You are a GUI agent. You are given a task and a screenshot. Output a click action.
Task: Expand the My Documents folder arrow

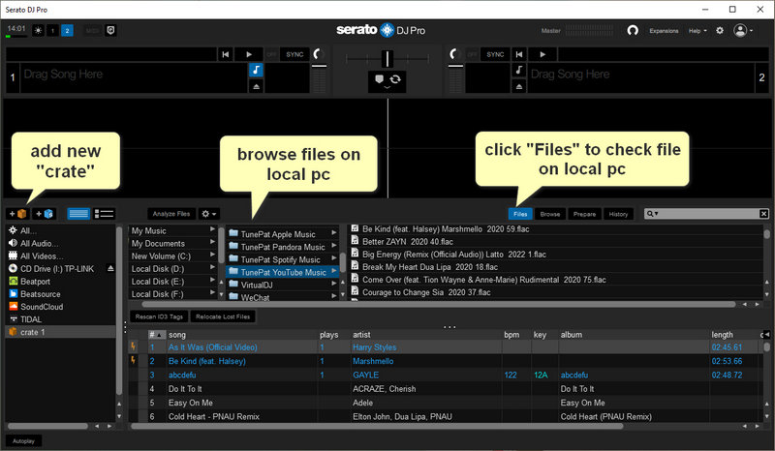click(x=212, y=242)
